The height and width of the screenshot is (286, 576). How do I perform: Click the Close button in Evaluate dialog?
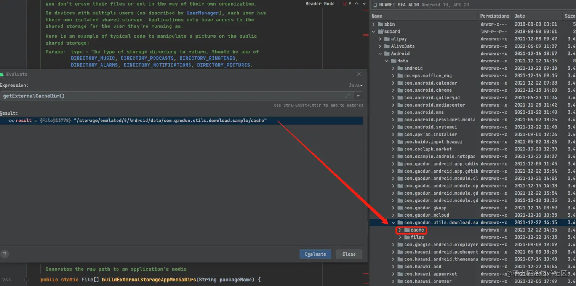[349, 254]
